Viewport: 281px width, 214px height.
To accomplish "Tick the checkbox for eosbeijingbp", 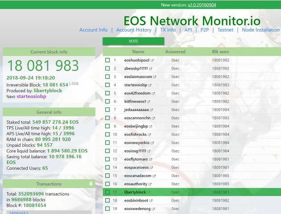I will [107, 126].
